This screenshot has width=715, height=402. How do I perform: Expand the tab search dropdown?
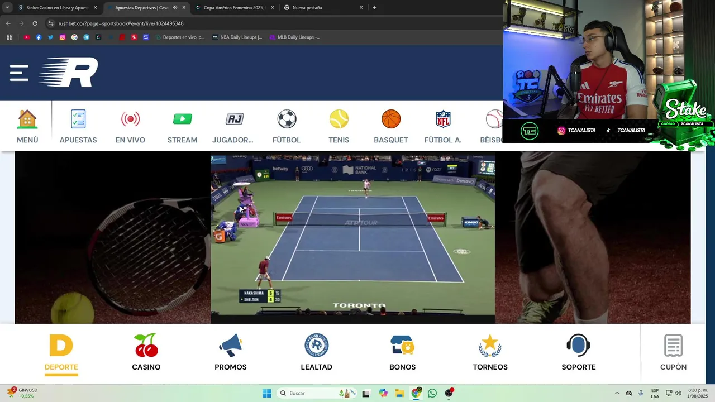7,8
